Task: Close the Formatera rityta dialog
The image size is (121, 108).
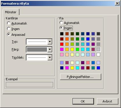Action: point(117,3)
